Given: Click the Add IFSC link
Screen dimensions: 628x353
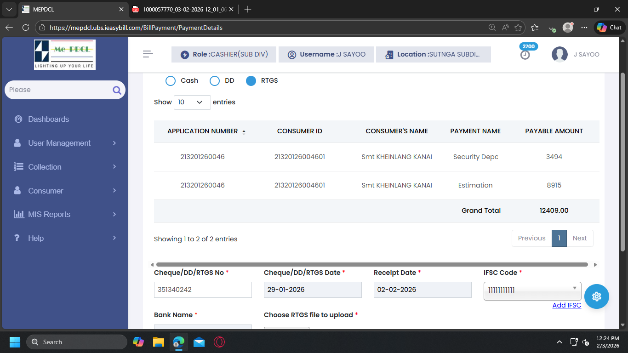Looking at the screenshot, I should 566,305.
